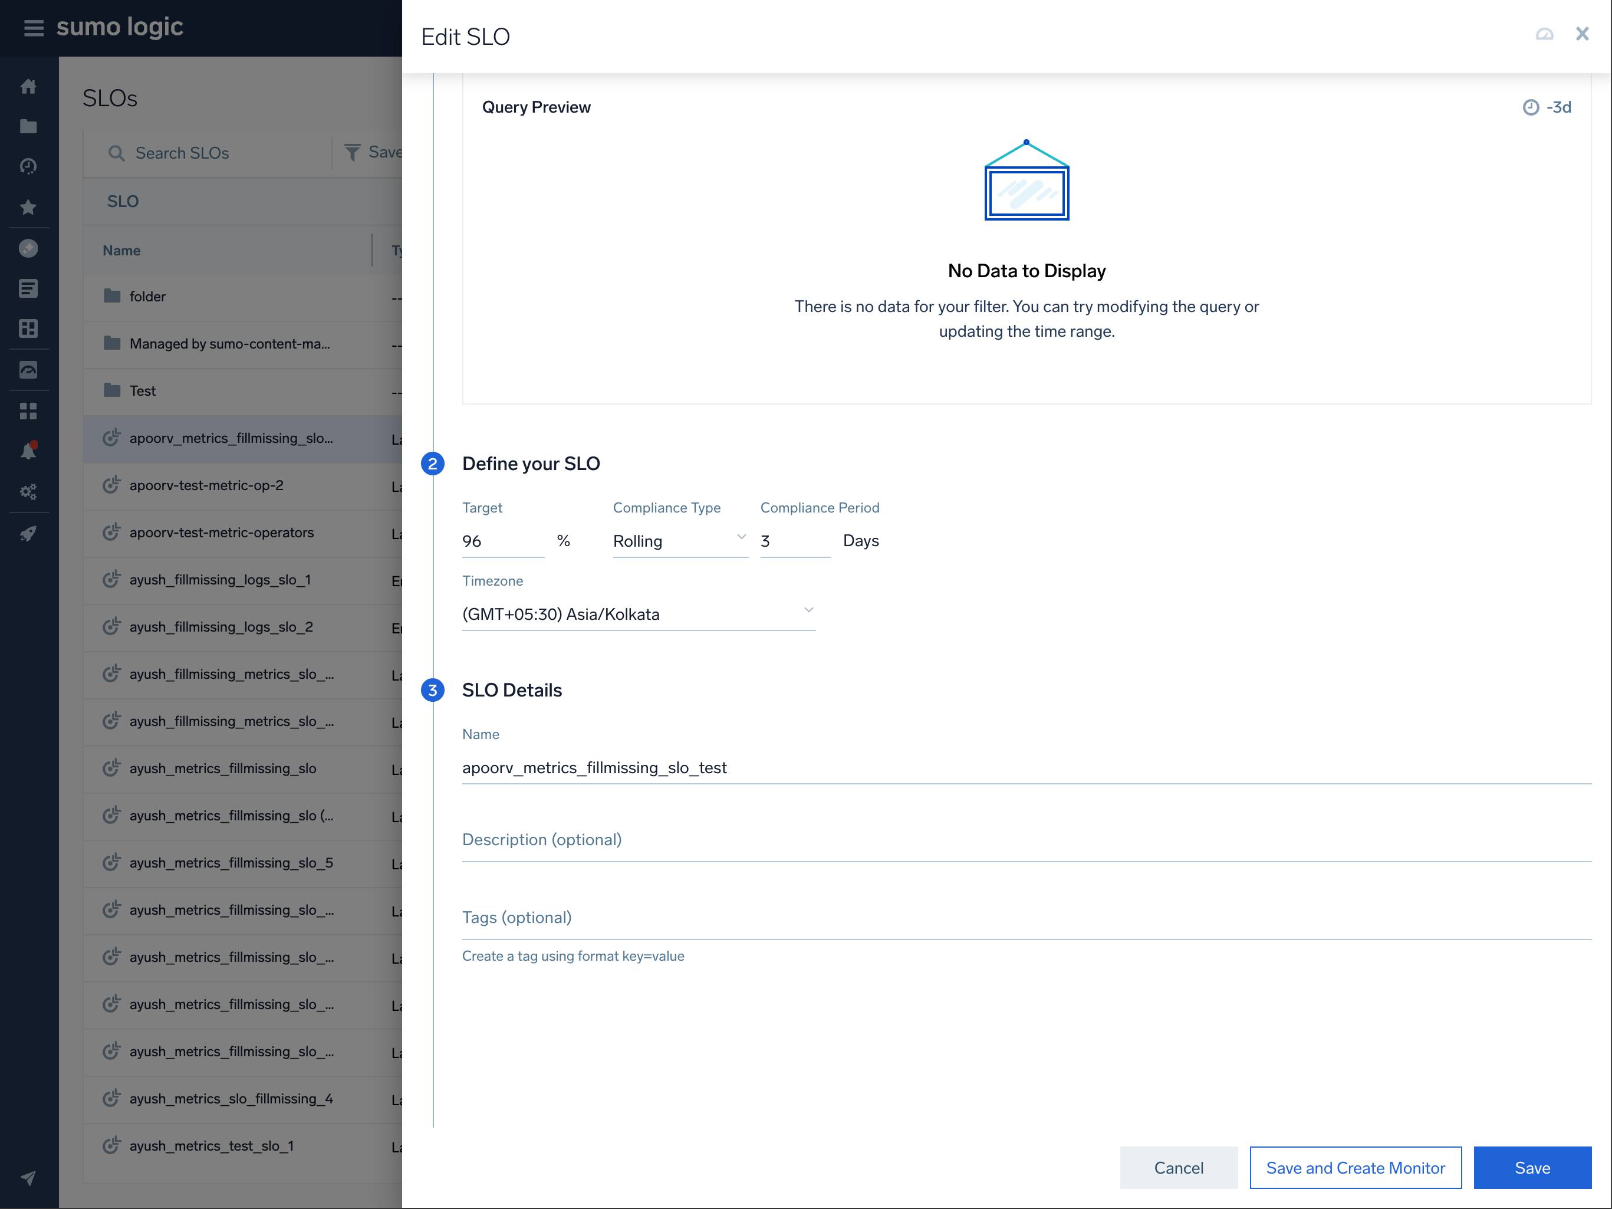Sort the SLO list by Name column
Viewport: 1612px width, 1209px height.
coord(121,250)
